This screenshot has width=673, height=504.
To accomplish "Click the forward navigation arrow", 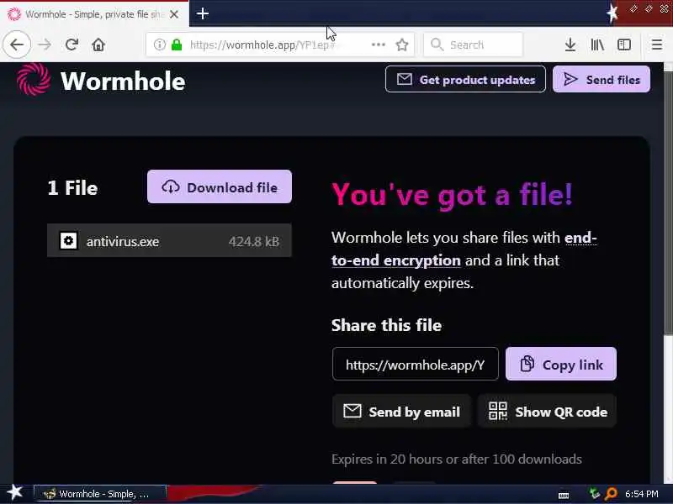I will point(45,45).
